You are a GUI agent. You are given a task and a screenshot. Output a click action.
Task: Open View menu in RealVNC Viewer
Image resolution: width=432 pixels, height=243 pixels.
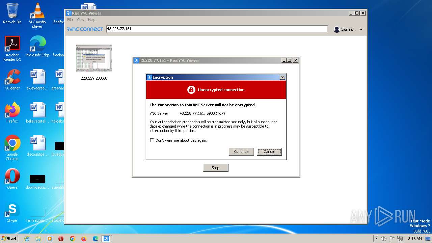[x=81, y=20]
